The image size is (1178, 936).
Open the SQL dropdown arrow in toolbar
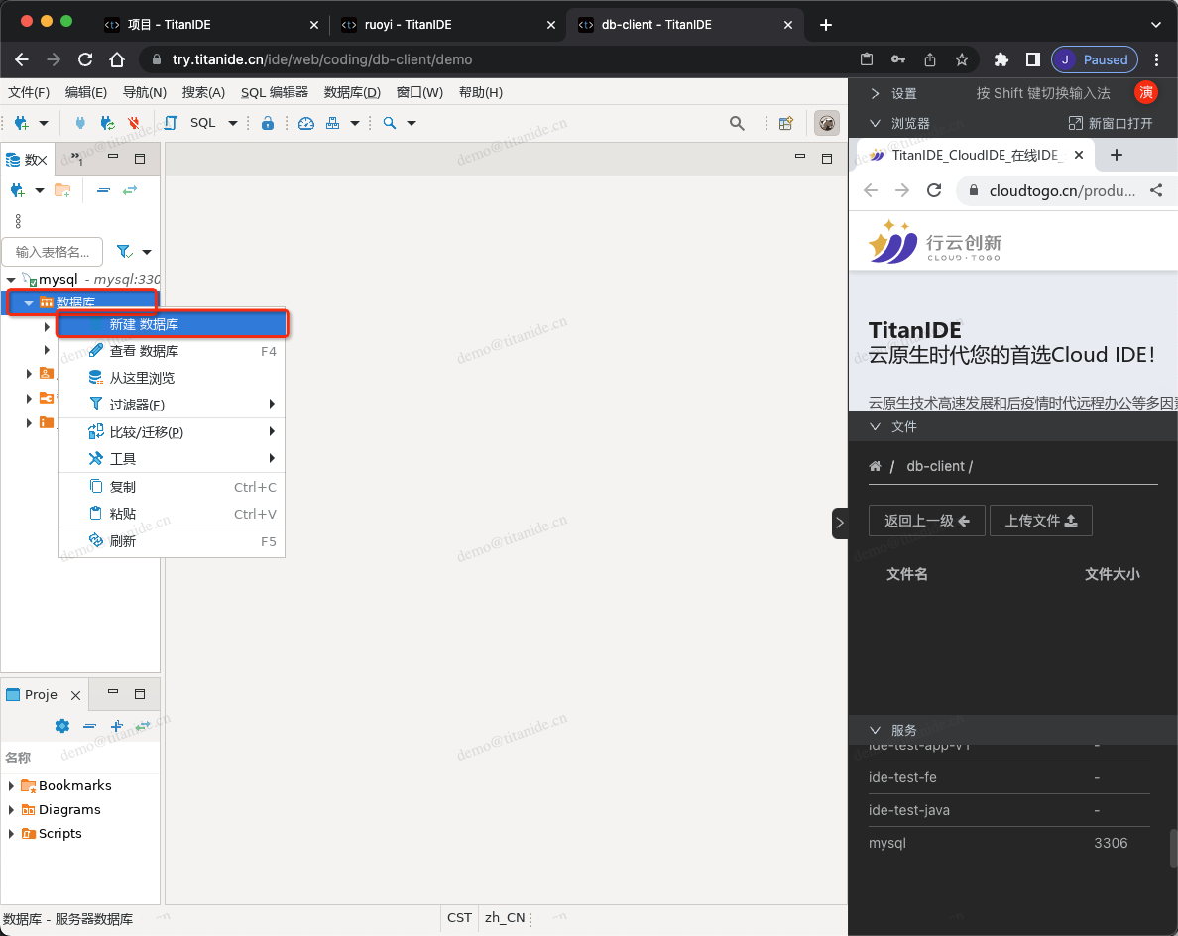coord(233,123)
